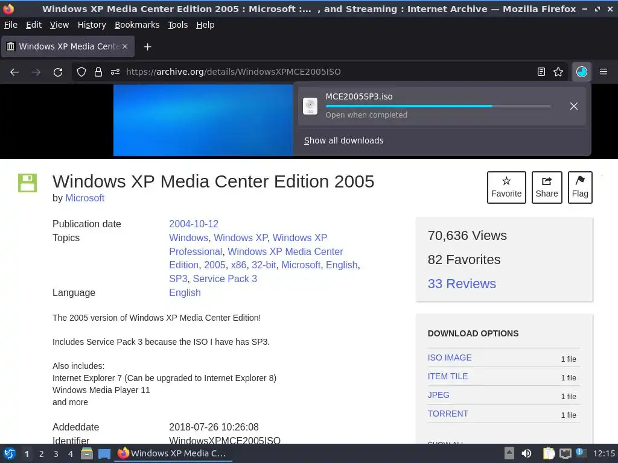Open the display monitor tray icon

pyautogui.click(x=565, y=453)
